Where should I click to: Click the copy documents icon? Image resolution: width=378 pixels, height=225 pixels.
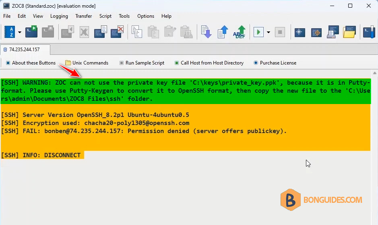pyautogui.click(x=137, y=32)
